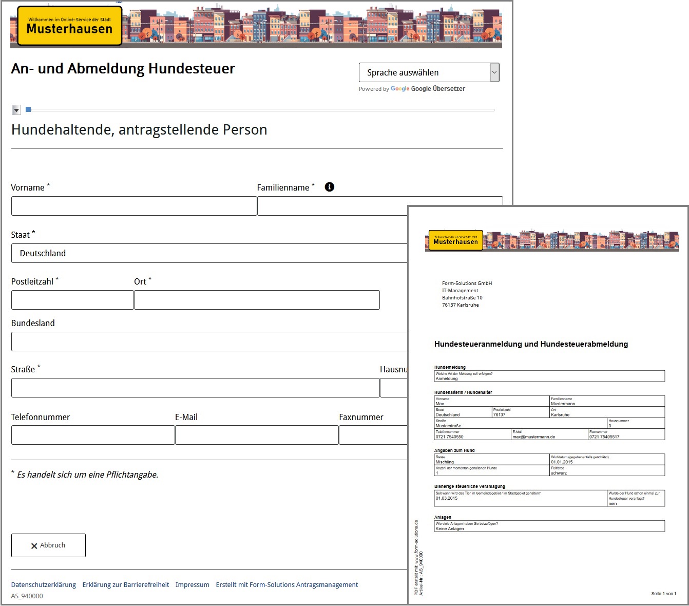This screenshot has height=606, width=689.
Task: Click 'Form-Solutions GmbH' address in PDF
Action: click(x=467, y=283)
